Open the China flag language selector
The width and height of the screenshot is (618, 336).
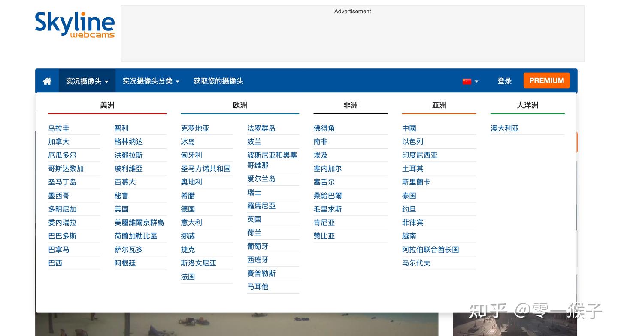(x=470, y=81)
